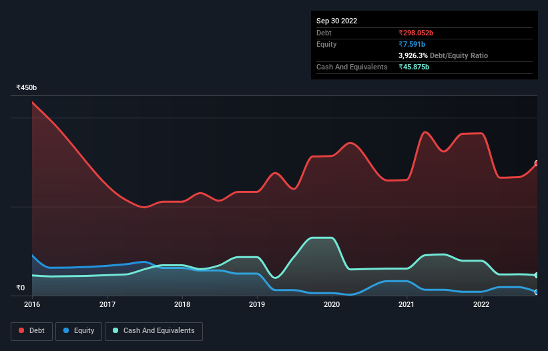Click the red Debt endpoint marker
Viewport: 548px width, 351px height.
pos(537,163)
